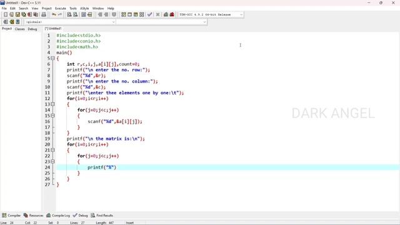Open the Project menu
The height and width of the screenshot is (225, 400).
point(46,8)
